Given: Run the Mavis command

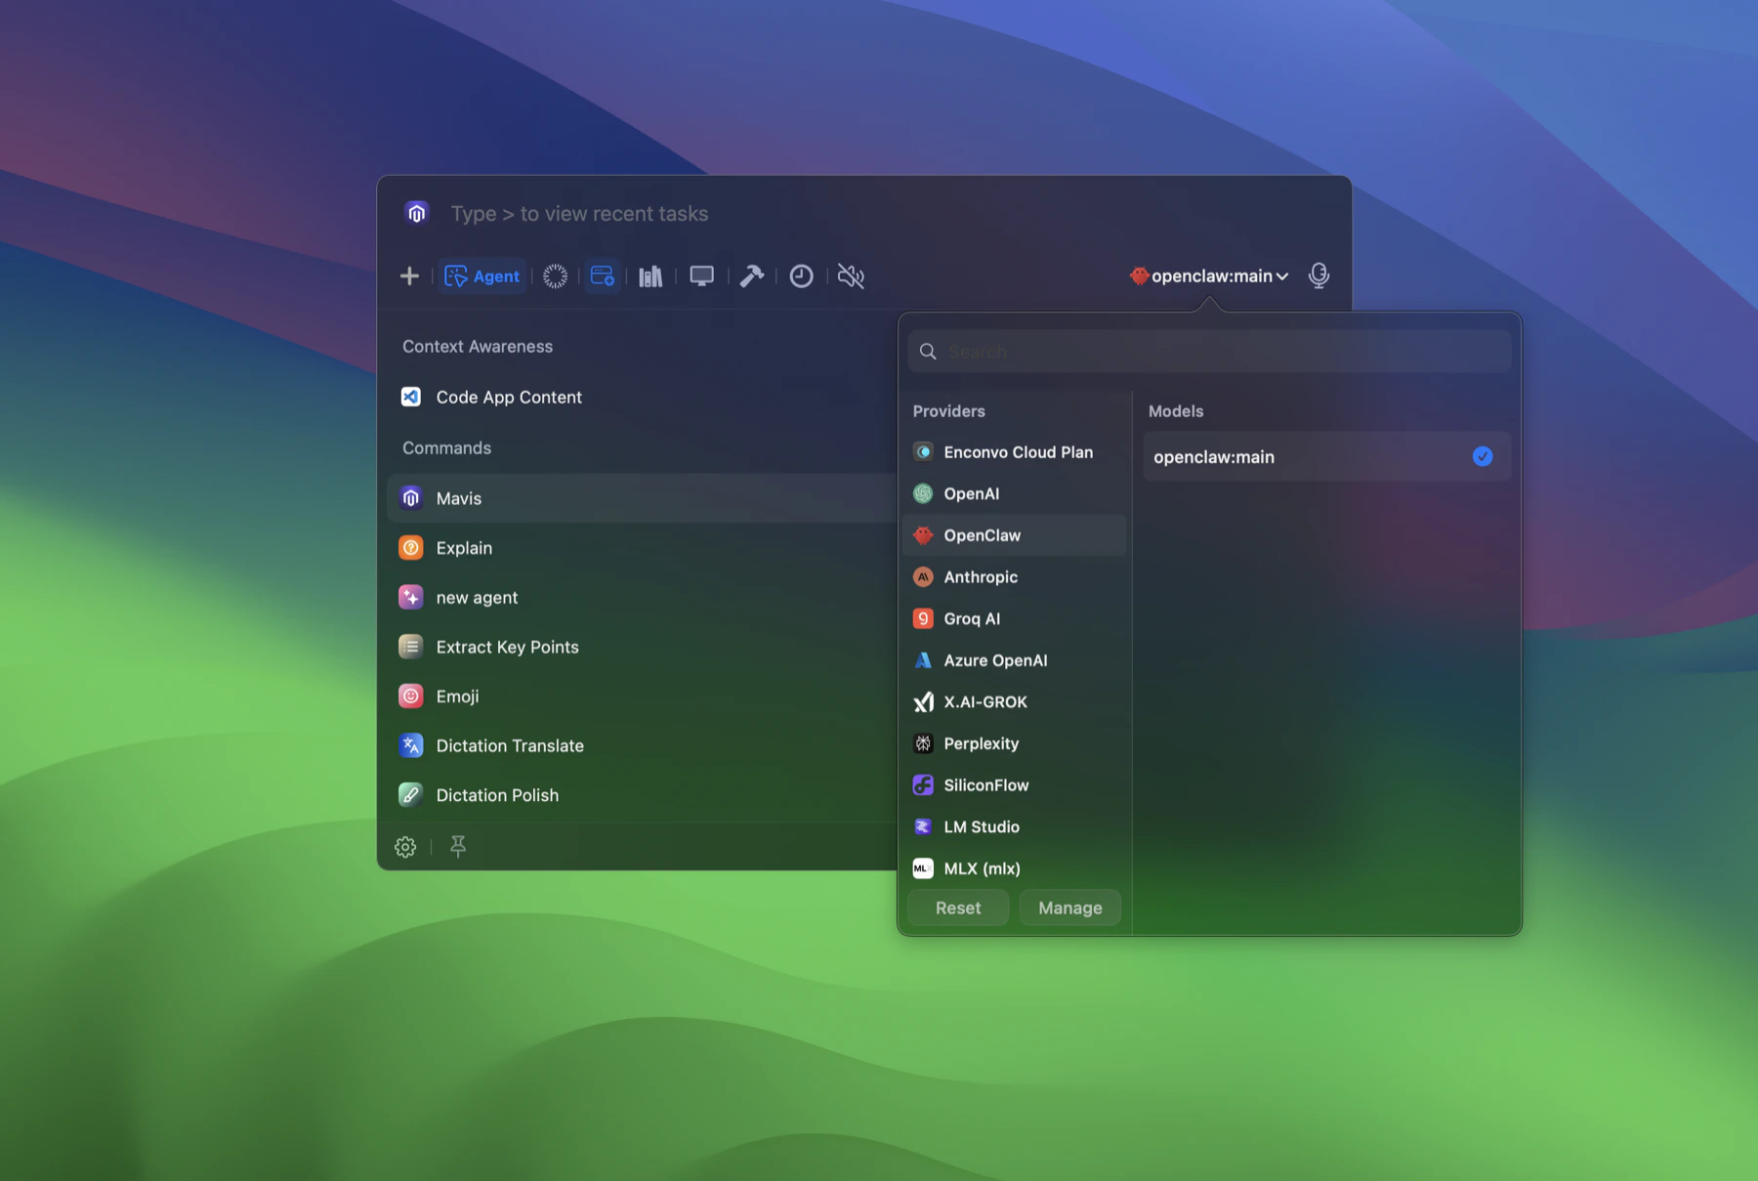Looking at the screenshot, I should 642,498.
